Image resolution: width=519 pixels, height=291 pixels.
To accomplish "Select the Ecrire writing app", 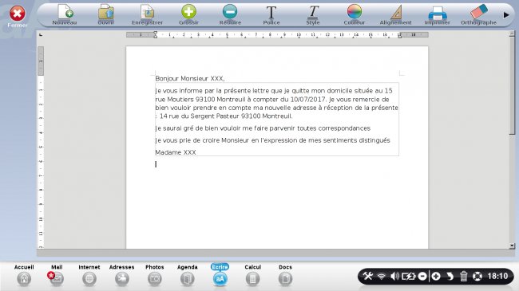I will pos(220,275).
